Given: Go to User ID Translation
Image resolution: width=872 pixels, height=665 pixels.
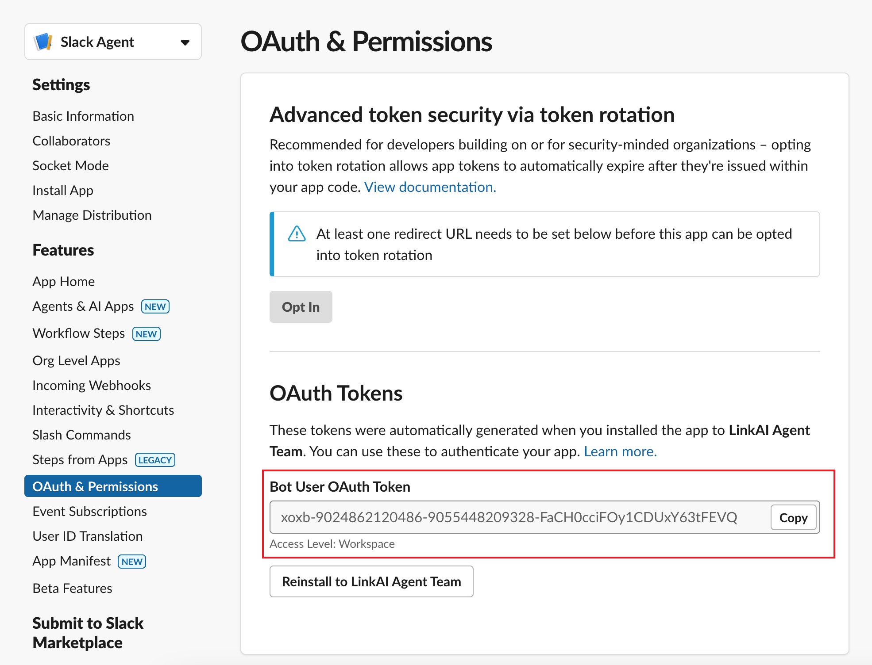Looking at the screenshot, I should coord(88,536).
